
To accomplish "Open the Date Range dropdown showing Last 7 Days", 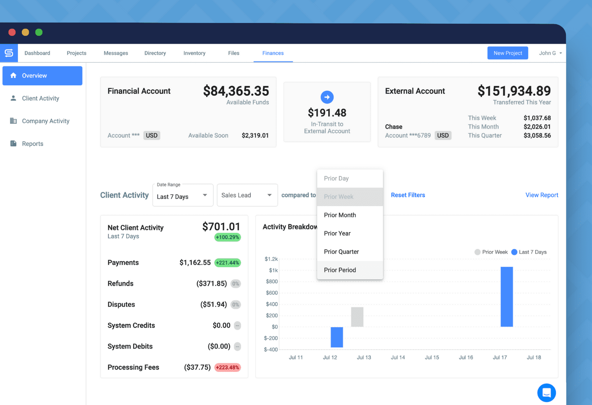I will click(x=182, y=196).
